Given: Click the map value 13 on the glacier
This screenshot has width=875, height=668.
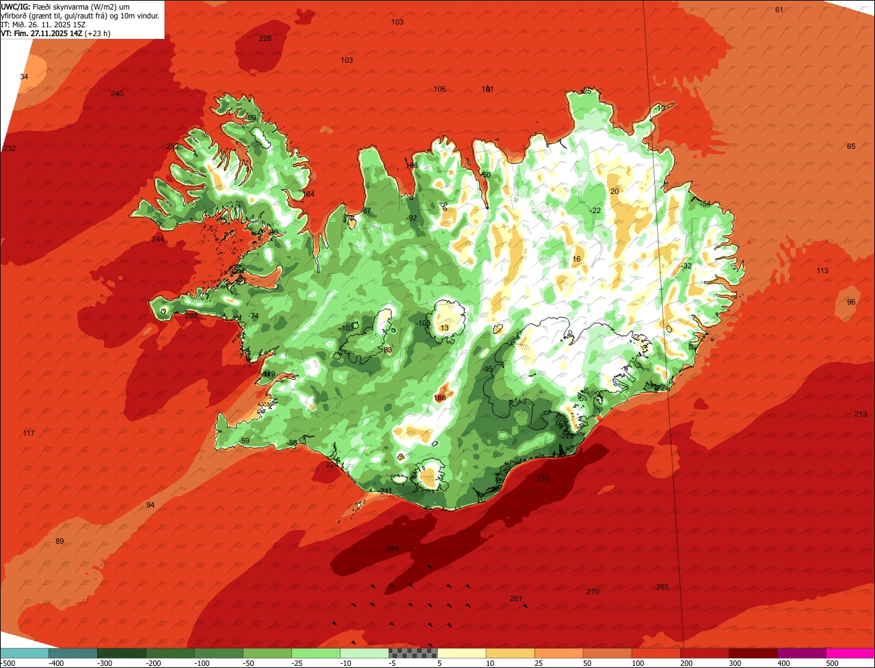Looking at the screenshot, I should coord(444,329).
